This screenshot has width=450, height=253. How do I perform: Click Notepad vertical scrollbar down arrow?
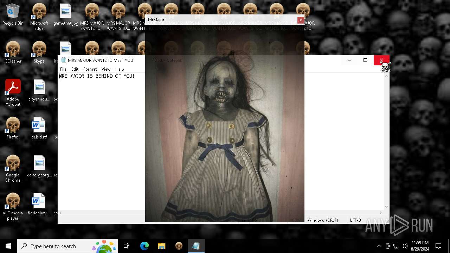pos(386,207)
